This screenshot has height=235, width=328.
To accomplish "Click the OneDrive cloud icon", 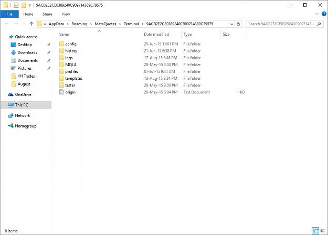I will tap(11, 94).
